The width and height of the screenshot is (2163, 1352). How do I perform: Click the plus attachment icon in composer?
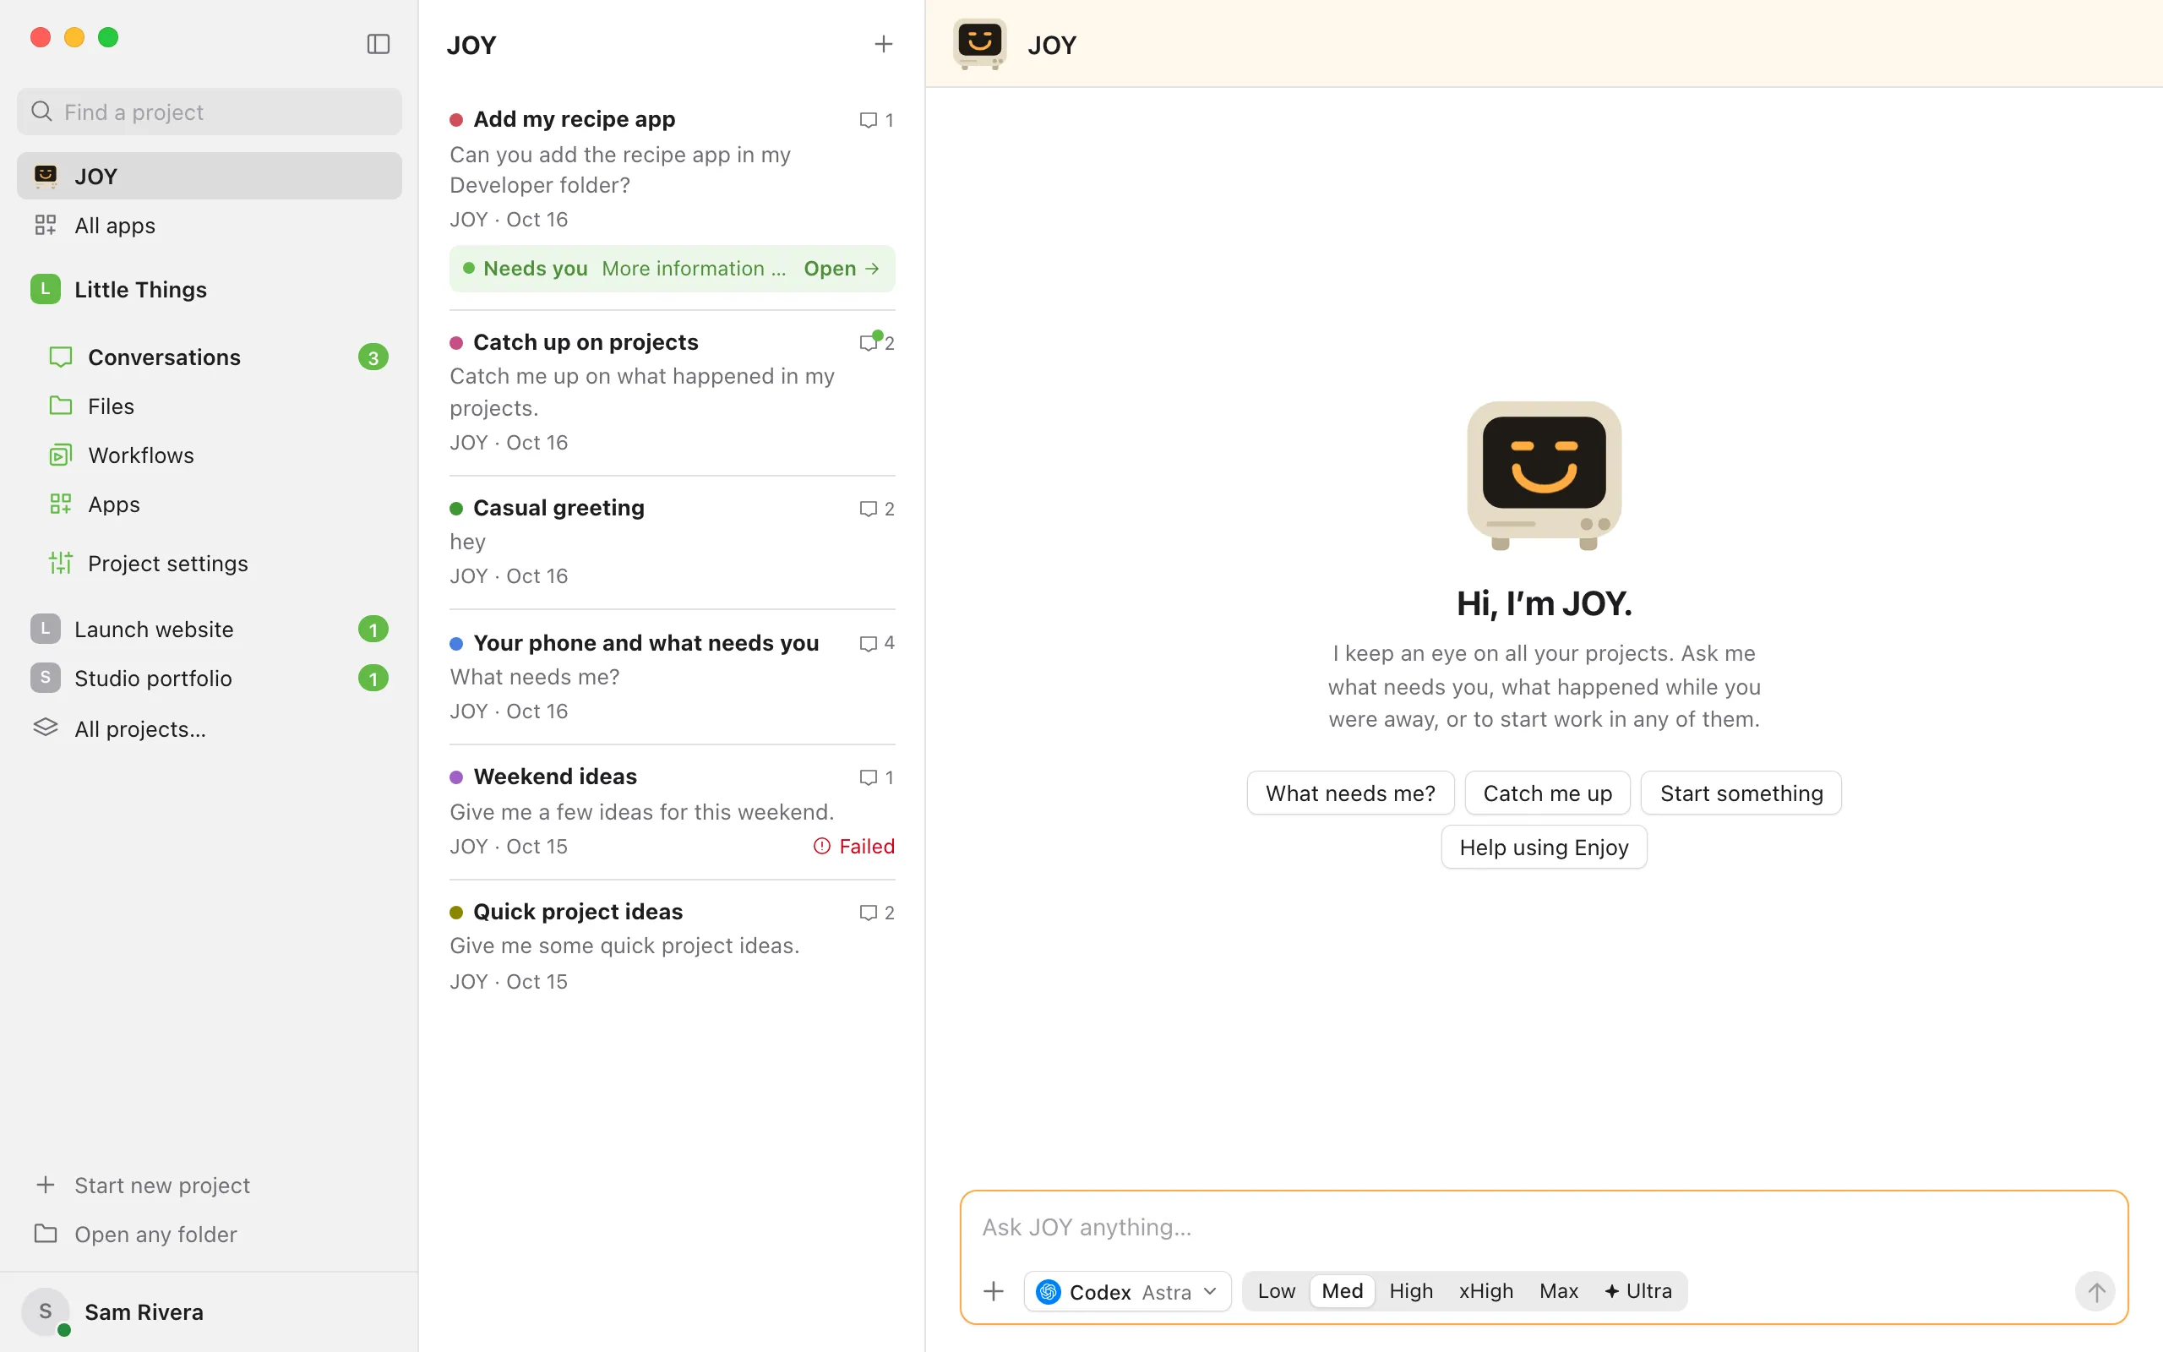pyautogui.click(x=994, y=1291)
